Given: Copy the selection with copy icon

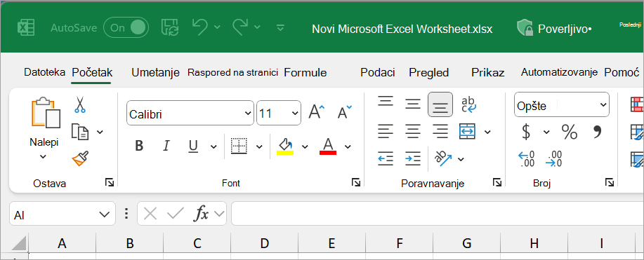Looking at the screenshot, I should click(x=80, y=131).
